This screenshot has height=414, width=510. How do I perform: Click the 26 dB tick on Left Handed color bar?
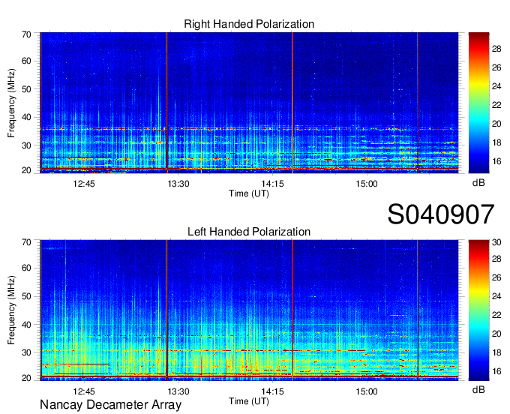click(496, 277)
